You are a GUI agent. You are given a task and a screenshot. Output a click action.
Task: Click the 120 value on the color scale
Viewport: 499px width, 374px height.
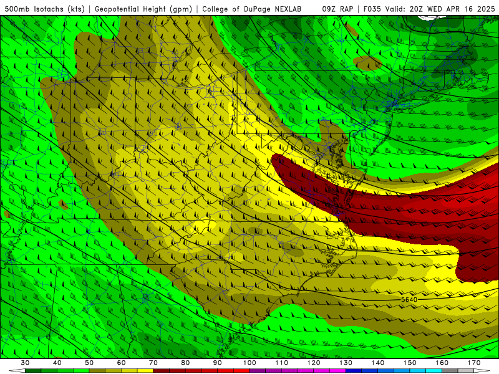tap(314, 363)
